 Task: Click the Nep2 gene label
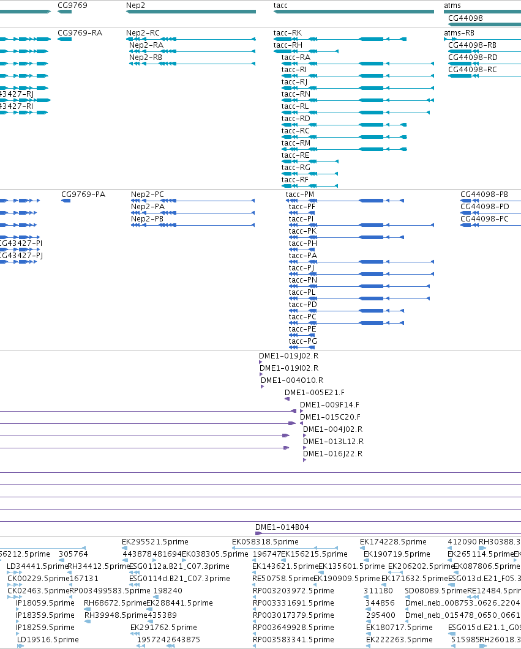[x=135, y=6]
